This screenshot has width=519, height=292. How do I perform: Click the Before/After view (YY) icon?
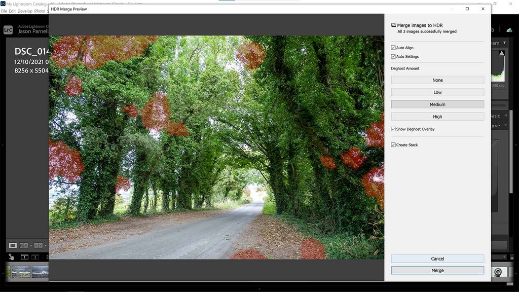click(x=39, y=245)
